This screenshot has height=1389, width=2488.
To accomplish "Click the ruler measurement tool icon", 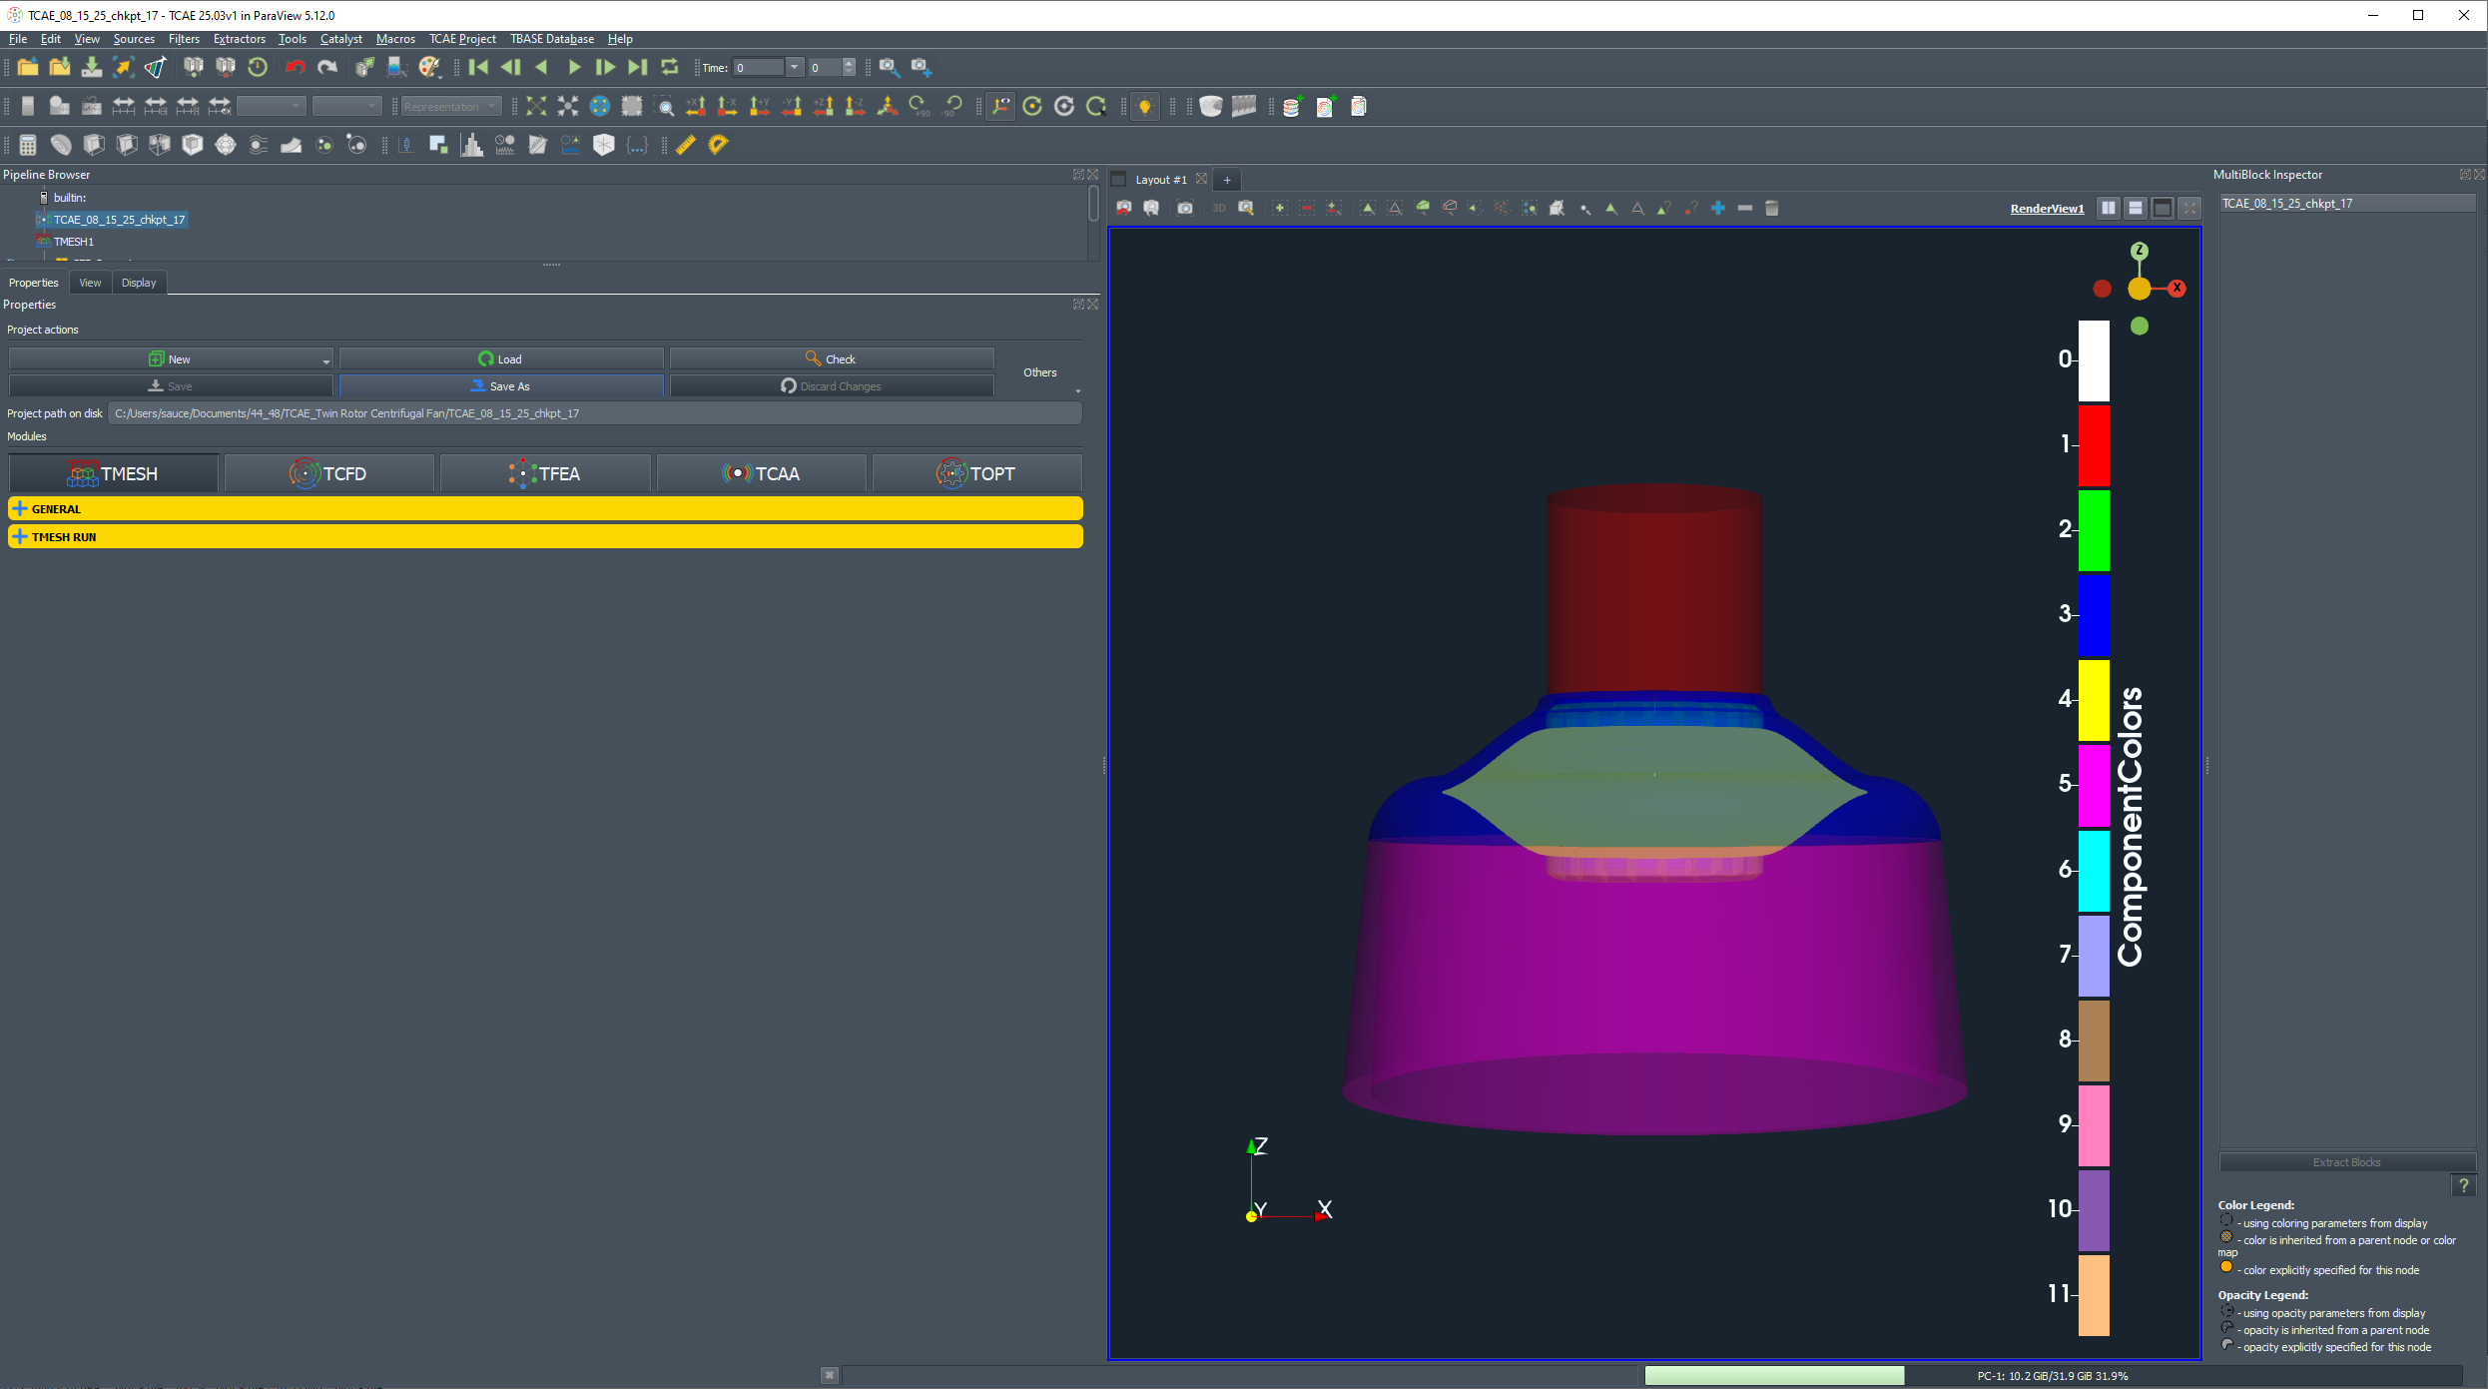I will pos(685,145).
